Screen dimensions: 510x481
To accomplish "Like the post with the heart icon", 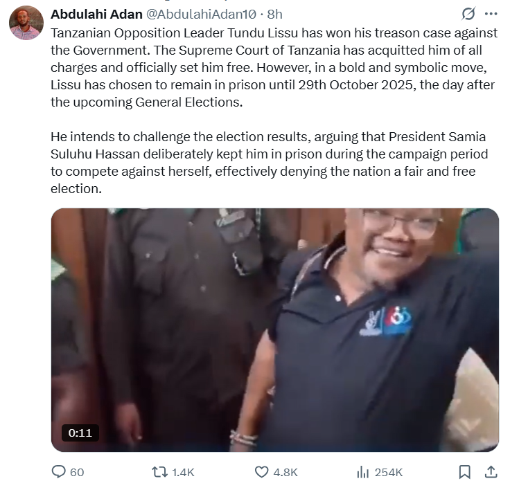I will [x=261, y=472].
